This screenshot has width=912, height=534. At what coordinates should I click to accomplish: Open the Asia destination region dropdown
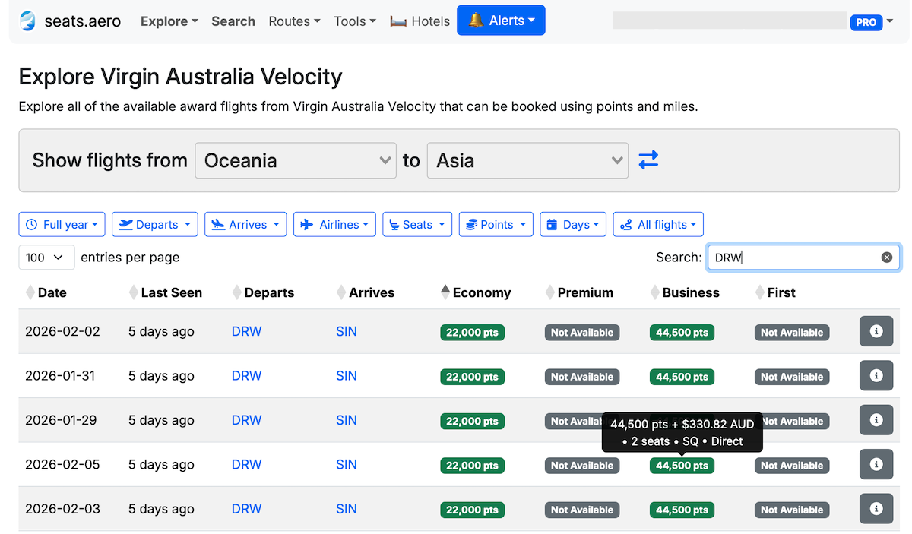click(527, 160)
